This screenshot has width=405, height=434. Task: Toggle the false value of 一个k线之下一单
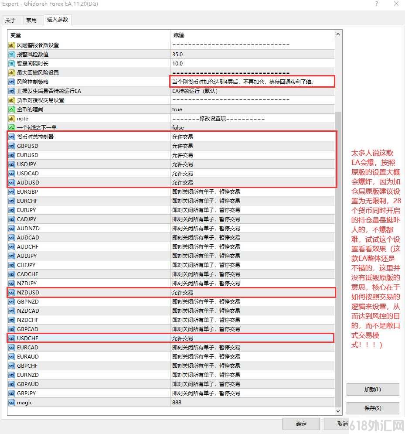(x=252, y=128)
